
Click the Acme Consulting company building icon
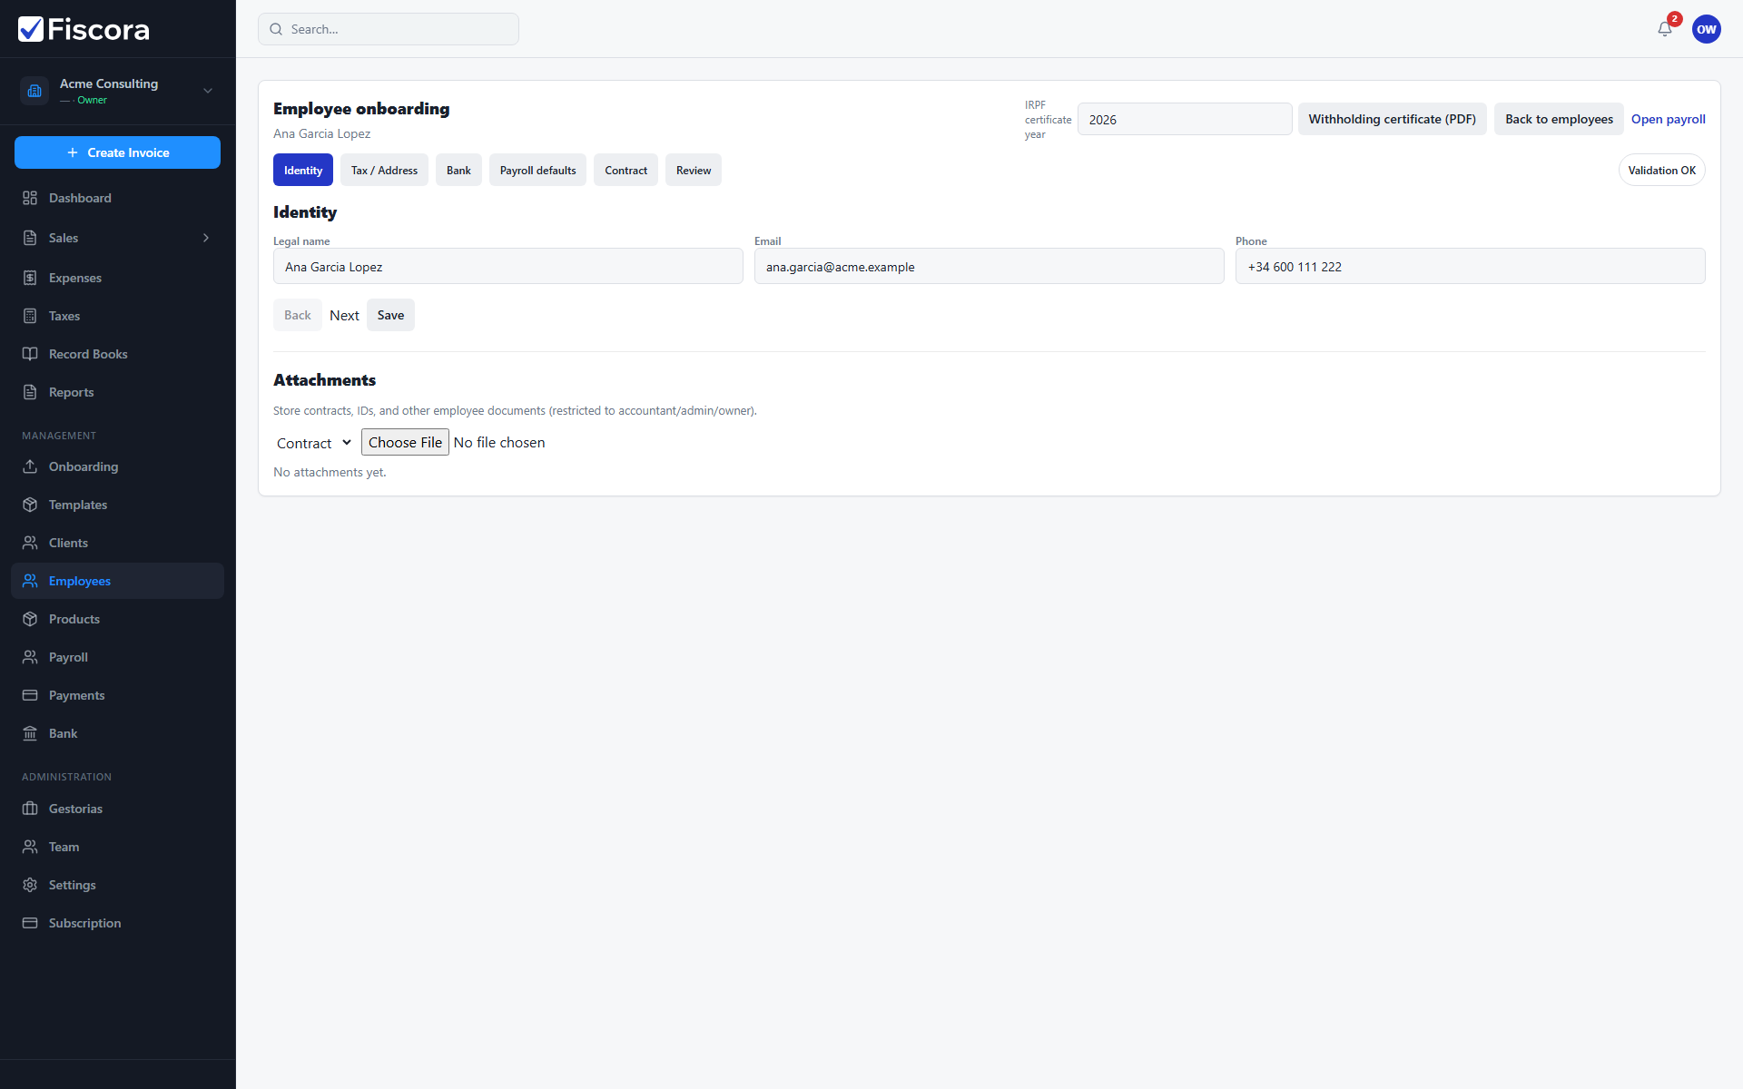34,91
